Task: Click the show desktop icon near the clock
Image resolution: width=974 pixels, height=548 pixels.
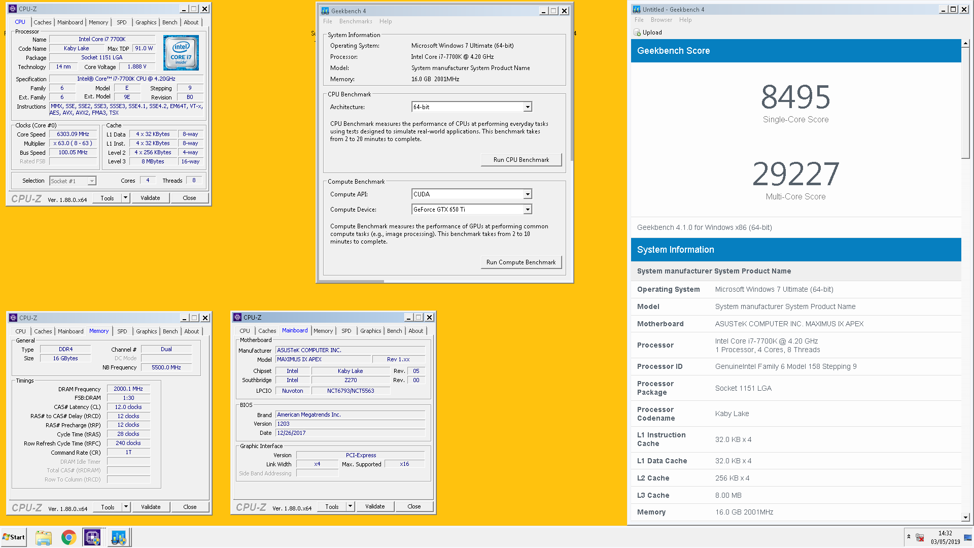Action: point(968,538)
